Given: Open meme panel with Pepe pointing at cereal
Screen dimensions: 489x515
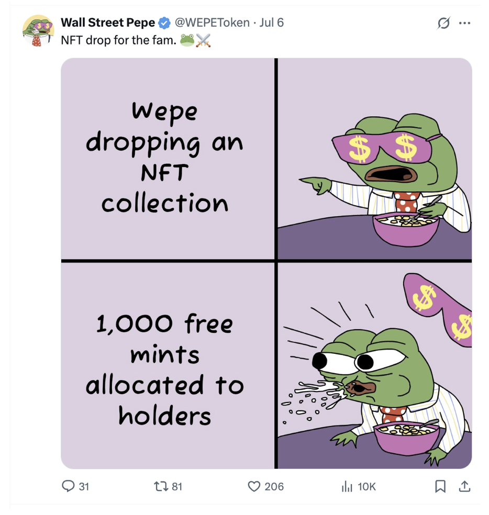Looking at the screenshot, I should [x=375, y=159].
